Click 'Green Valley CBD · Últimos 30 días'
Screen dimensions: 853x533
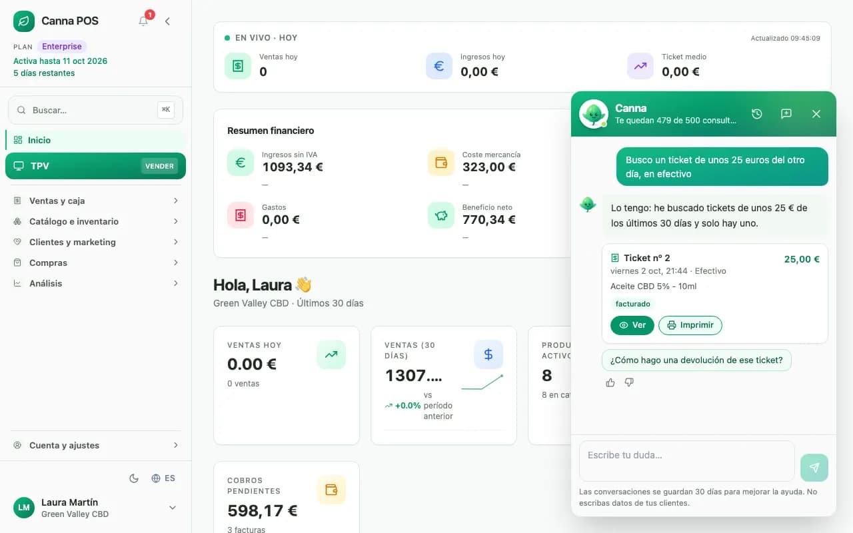click(289, 303)
